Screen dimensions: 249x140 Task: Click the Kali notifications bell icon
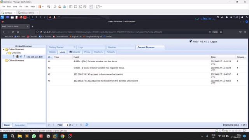coord(227,17)
